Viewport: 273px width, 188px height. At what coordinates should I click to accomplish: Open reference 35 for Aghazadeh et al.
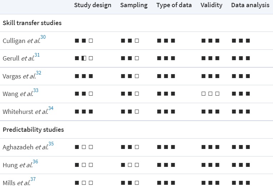pos(51,144)
